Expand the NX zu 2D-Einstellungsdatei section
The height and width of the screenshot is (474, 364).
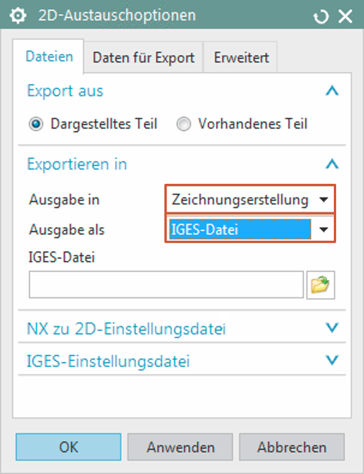click(x=332, y=328)
